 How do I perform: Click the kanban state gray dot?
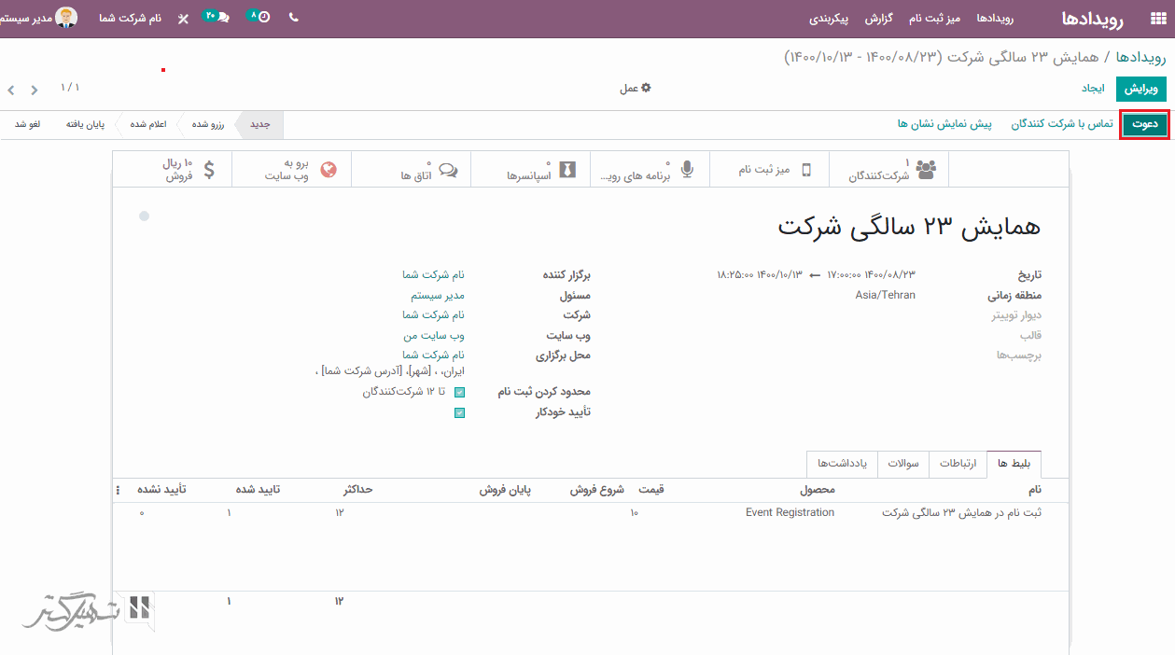click(144, 216)
